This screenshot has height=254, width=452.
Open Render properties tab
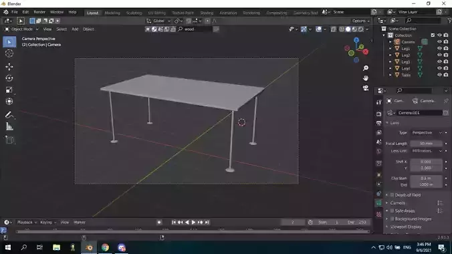(378, 114)
